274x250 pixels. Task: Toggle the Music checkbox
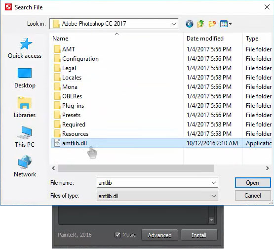tap(118, 235)
